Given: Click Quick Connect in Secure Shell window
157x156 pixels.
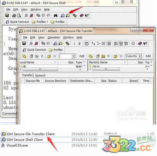Looking at the screenshot, I should click(17, 22).
